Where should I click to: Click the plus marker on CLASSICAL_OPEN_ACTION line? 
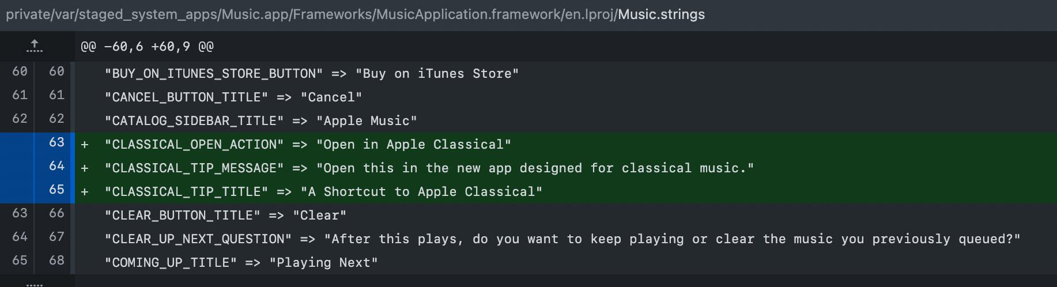pos(85,145)
